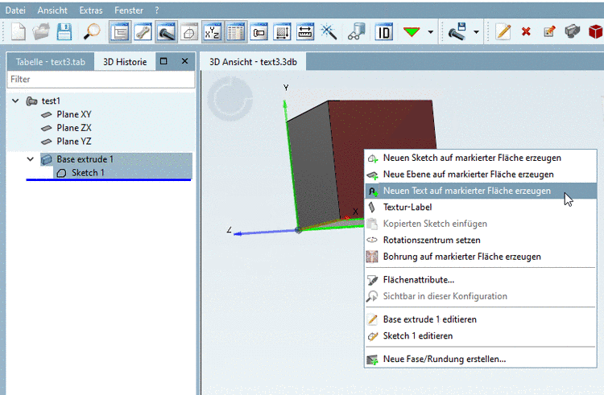
Task: Select Base extrude 1 tree item
Action: tap(85, 158)
